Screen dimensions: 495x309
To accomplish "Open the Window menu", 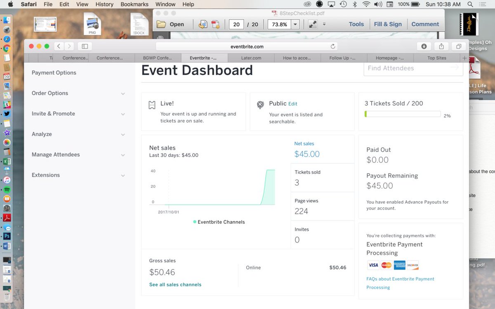I will (165, 4).
